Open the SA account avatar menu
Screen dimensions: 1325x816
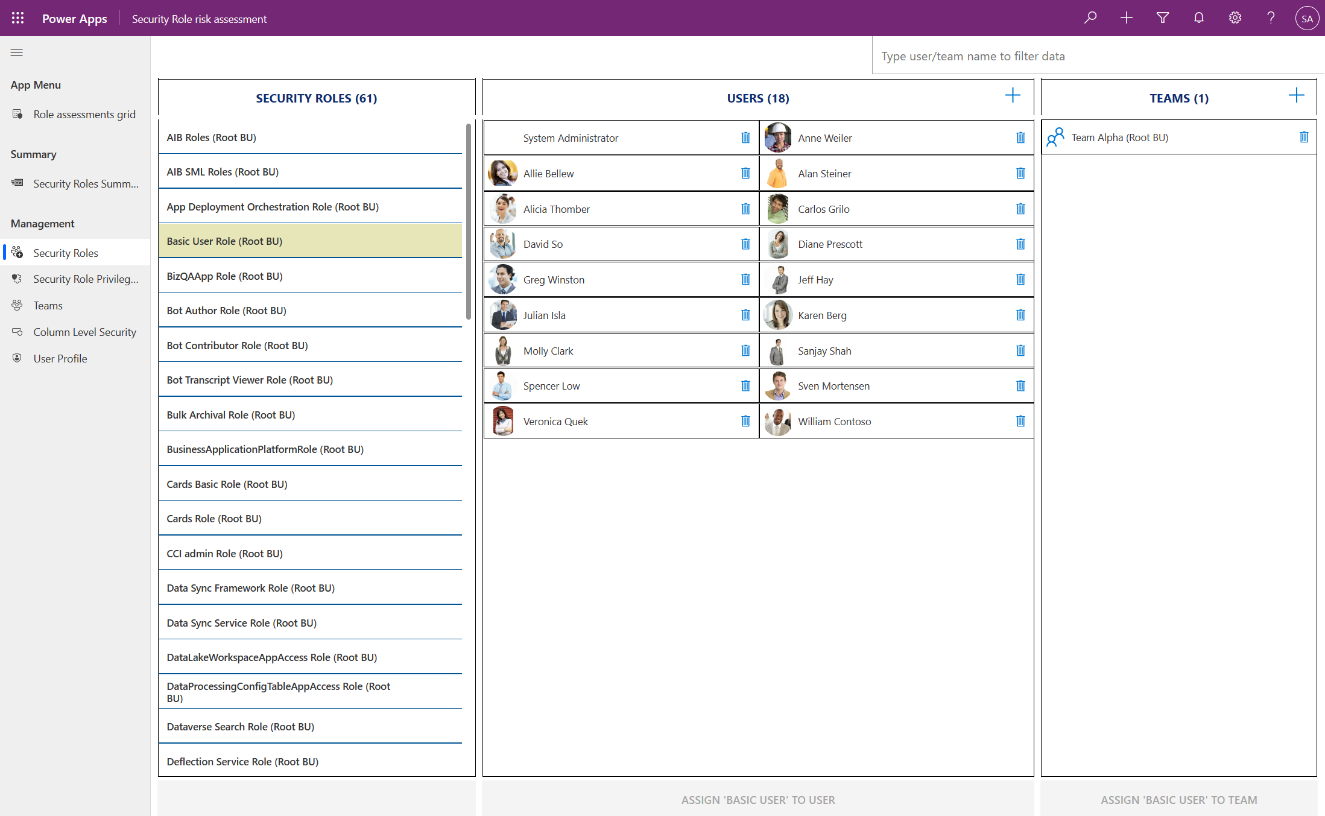[1307, 18]
